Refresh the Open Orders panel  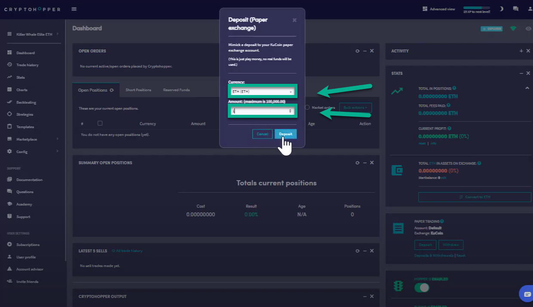coord(357,51)
